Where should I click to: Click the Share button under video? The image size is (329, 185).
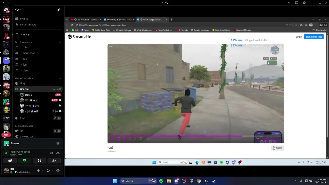277,148
